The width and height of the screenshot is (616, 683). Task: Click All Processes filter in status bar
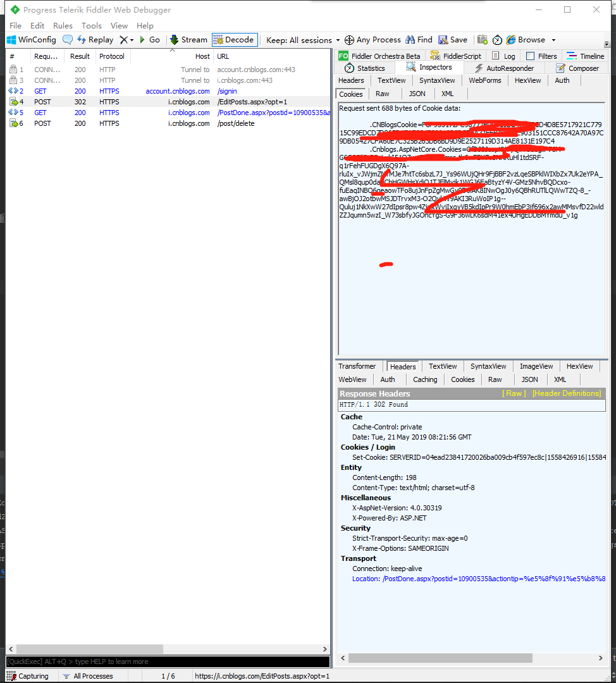(89, 676)
